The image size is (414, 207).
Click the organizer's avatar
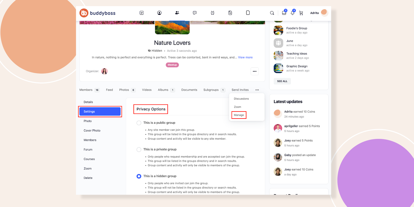point(104,71)
